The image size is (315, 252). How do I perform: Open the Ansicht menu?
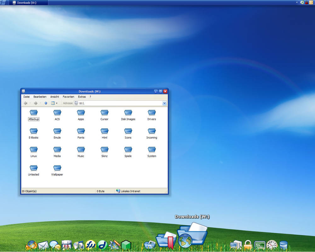tap(54, 97)
